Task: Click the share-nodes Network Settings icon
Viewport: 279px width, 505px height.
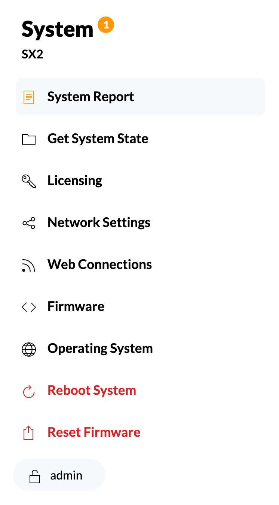Action: [x=29, y=223]
